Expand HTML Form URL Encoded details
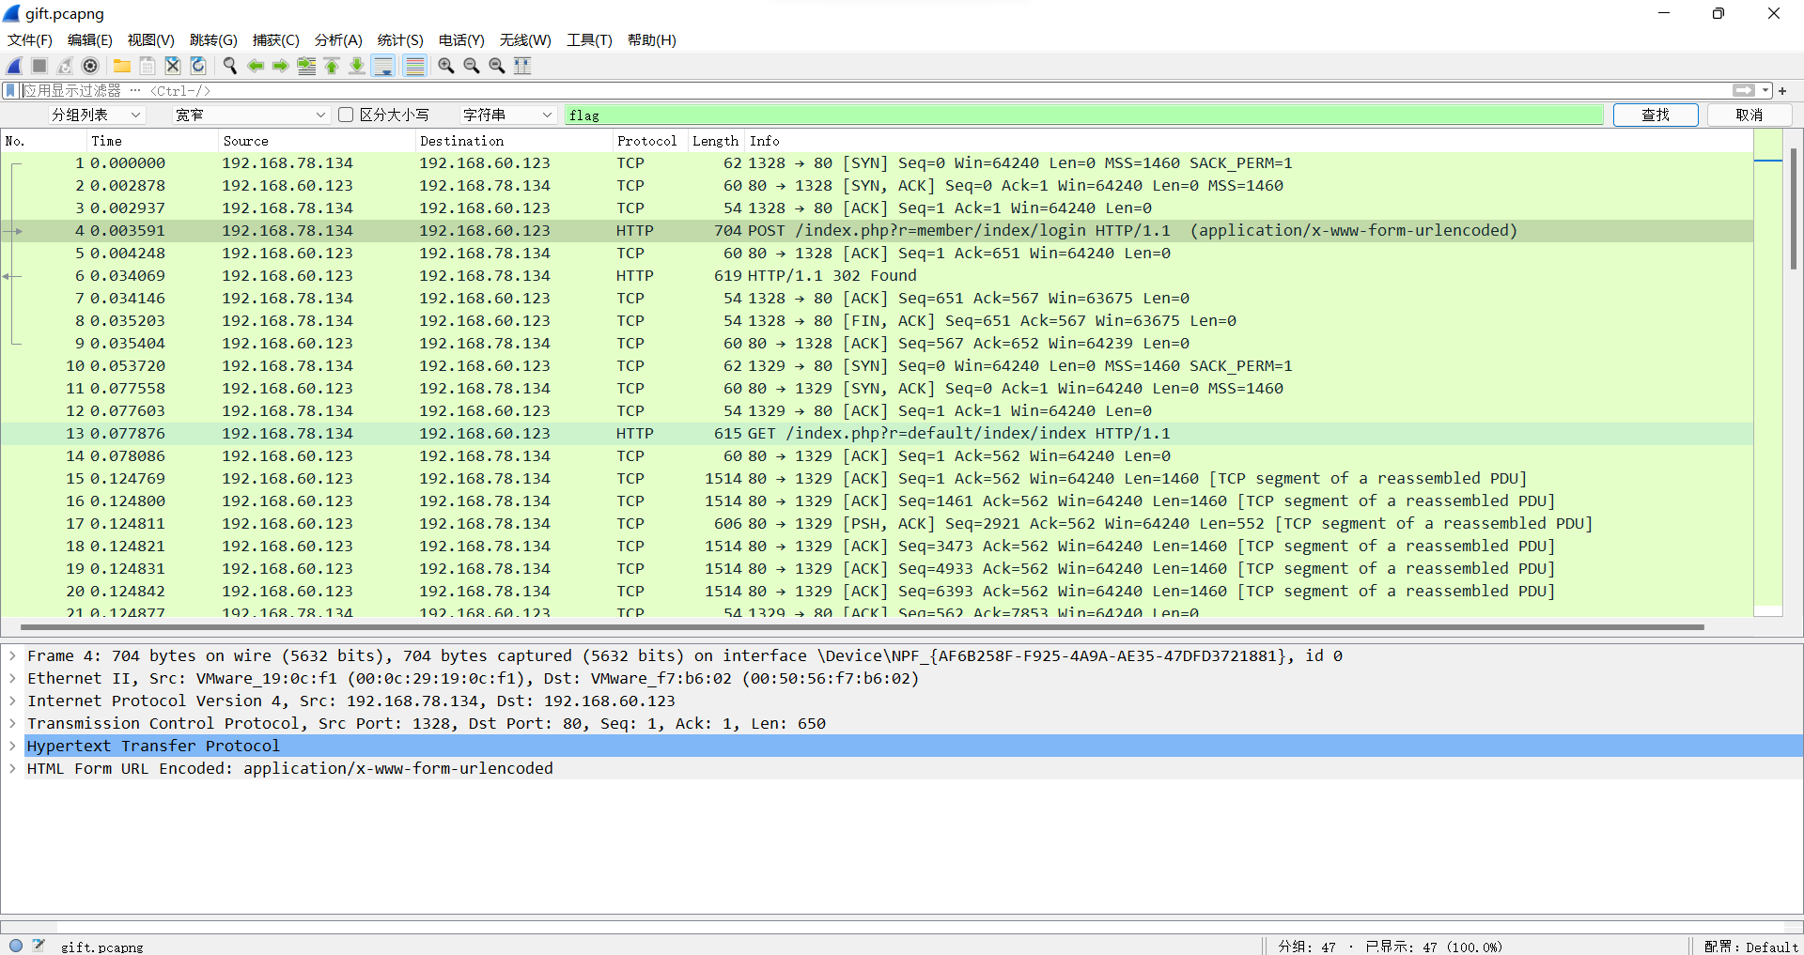 click(x=12, y=769)
